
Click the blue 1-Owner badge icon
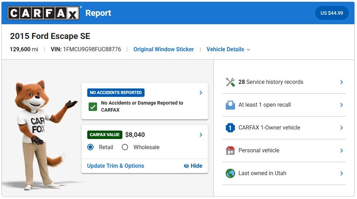click(x=230, y=128)
